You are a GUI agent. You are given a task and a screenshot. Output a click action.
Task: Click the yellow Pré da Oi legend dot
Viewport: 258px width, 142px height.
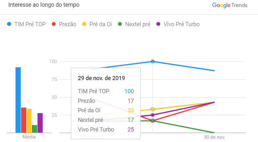(x=84, y=24)
